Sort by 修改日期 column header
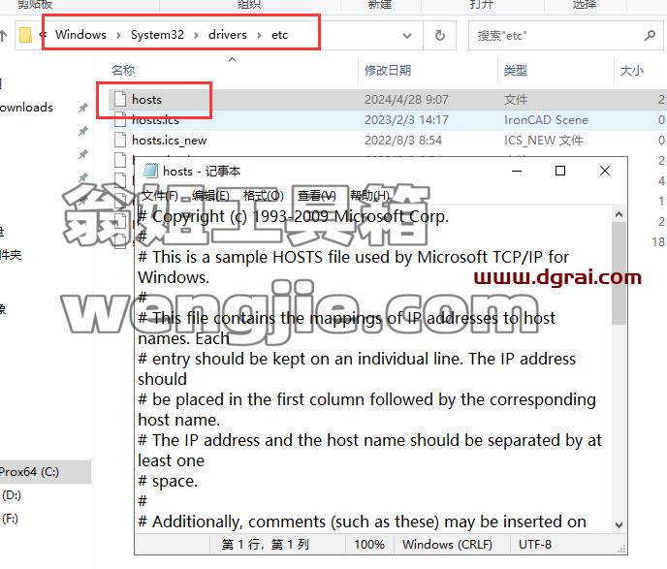The width and height of the screenshot is (667, 569). pyautogui.click(x=388, y=70)
